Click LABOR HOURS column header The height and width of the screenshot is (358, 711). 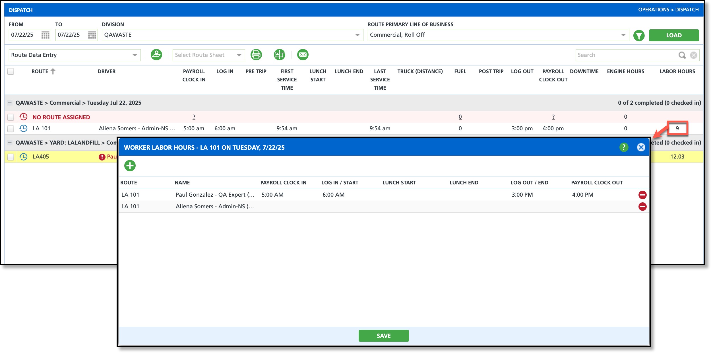677,71
